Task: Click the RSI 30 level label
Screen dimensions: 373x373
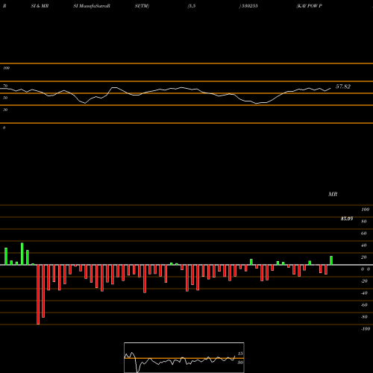Action: click(5, 110)
